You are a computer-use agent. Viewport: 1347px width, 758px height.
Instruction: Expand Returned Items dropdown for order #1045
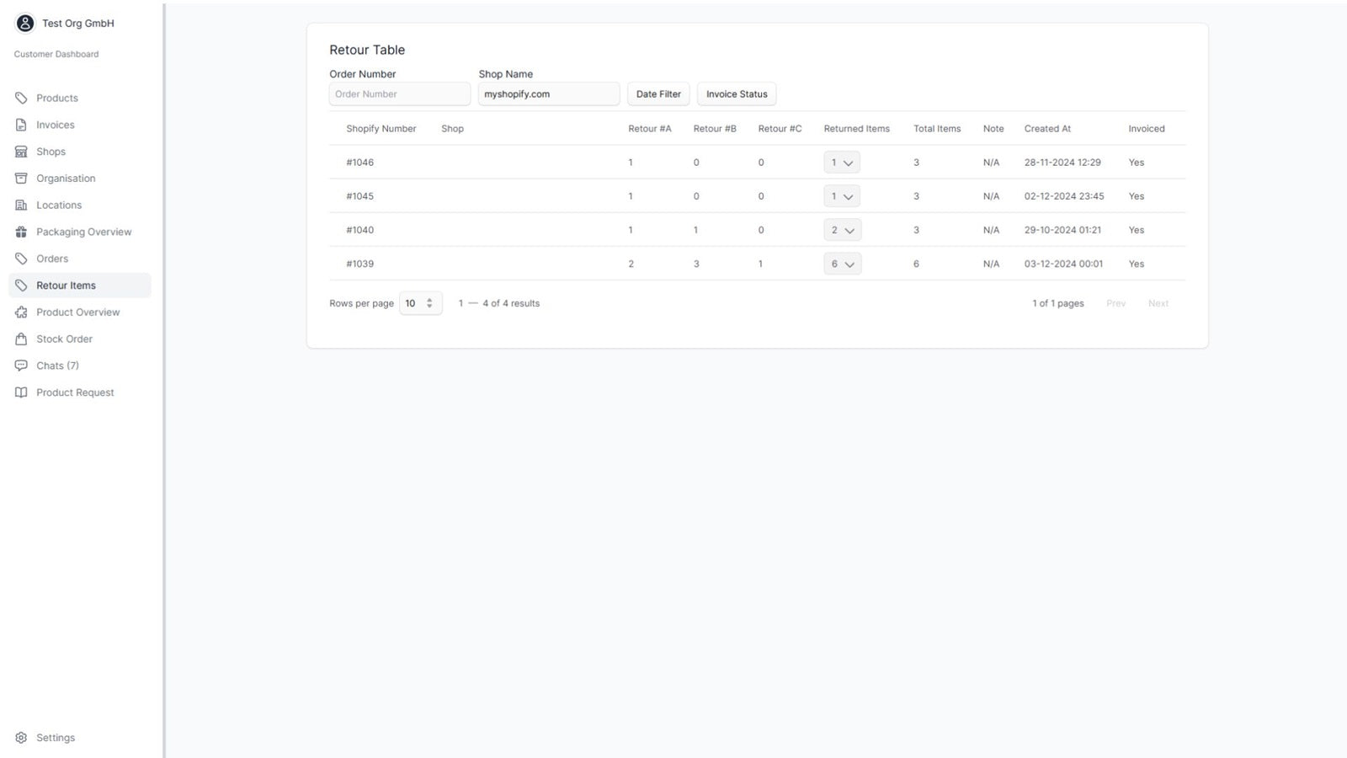842,196
